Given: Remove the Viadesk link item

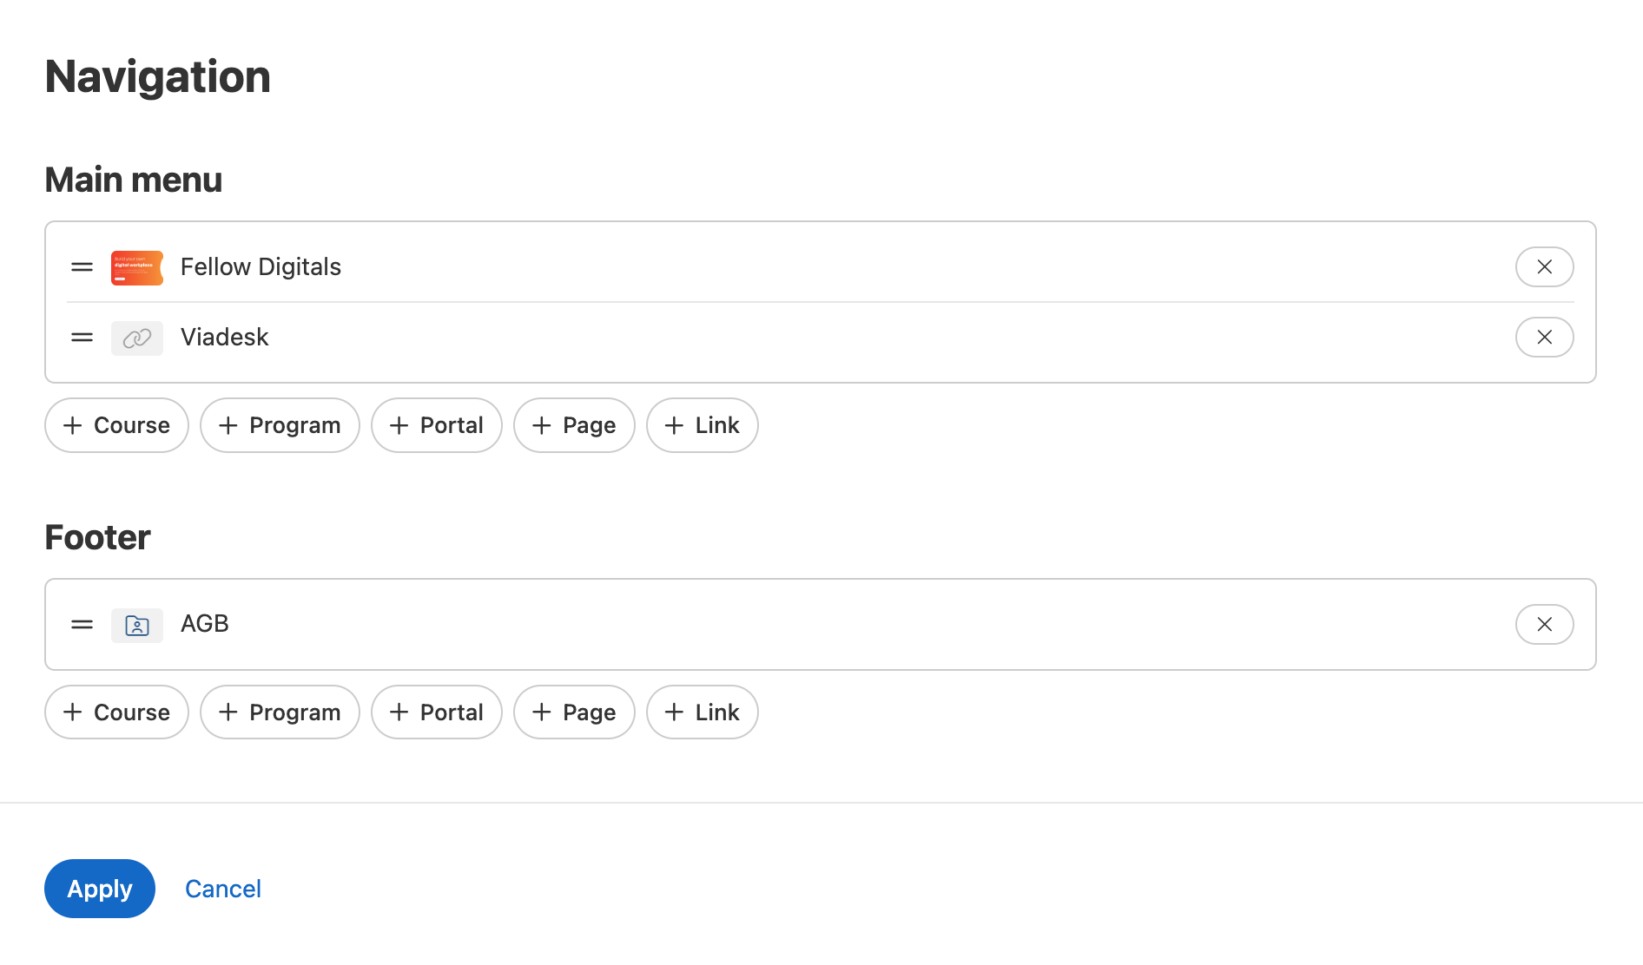Looking at the screenshot, I should (1544, 338).
